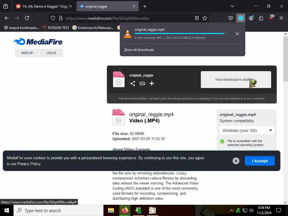This screenshot has height=216, width=288.
Task: Dismiss the cookie banner with X
Action: pyautogui.click(x=236, y=161)
